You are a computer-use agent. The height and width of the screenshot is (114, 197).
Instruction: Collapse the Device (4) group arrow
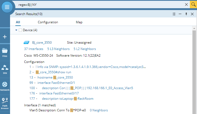pos(16,30)
